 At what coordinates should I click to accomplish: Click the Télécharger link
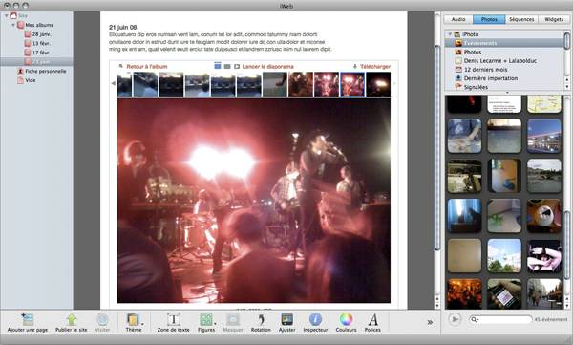(x=375, y=67)
